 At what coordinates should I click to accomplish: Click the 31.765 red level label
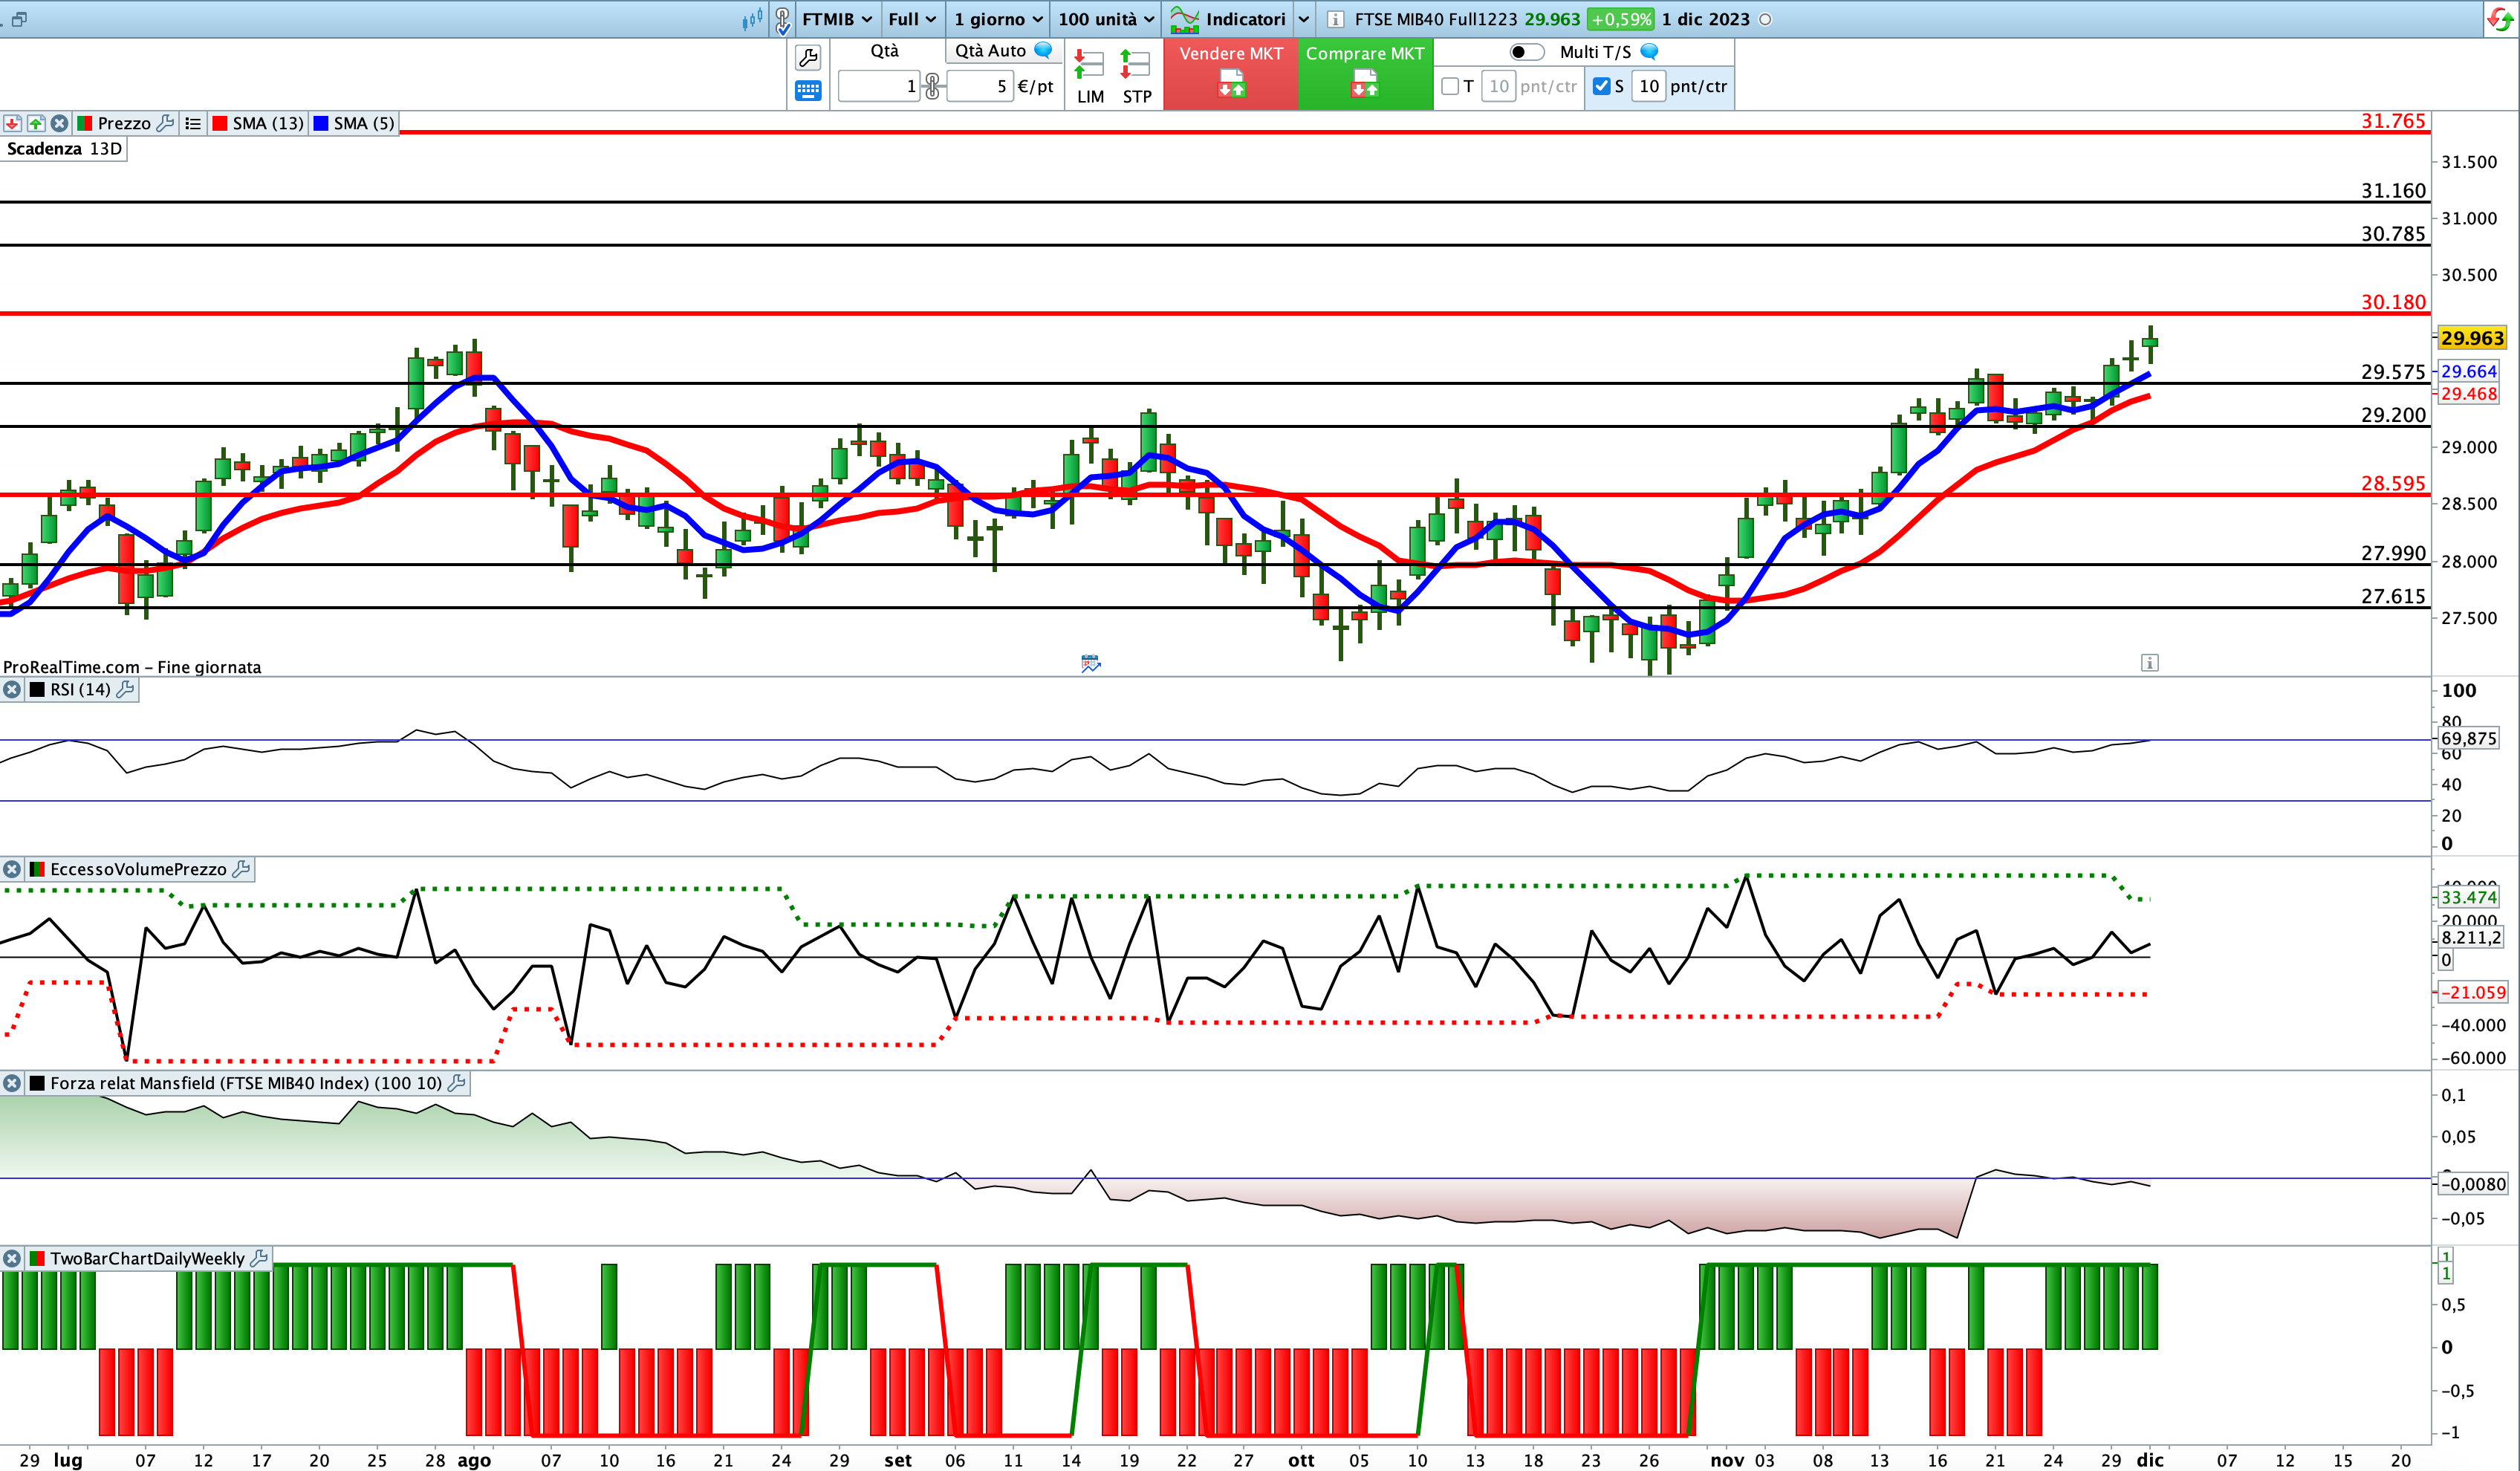click(2393, 121)
